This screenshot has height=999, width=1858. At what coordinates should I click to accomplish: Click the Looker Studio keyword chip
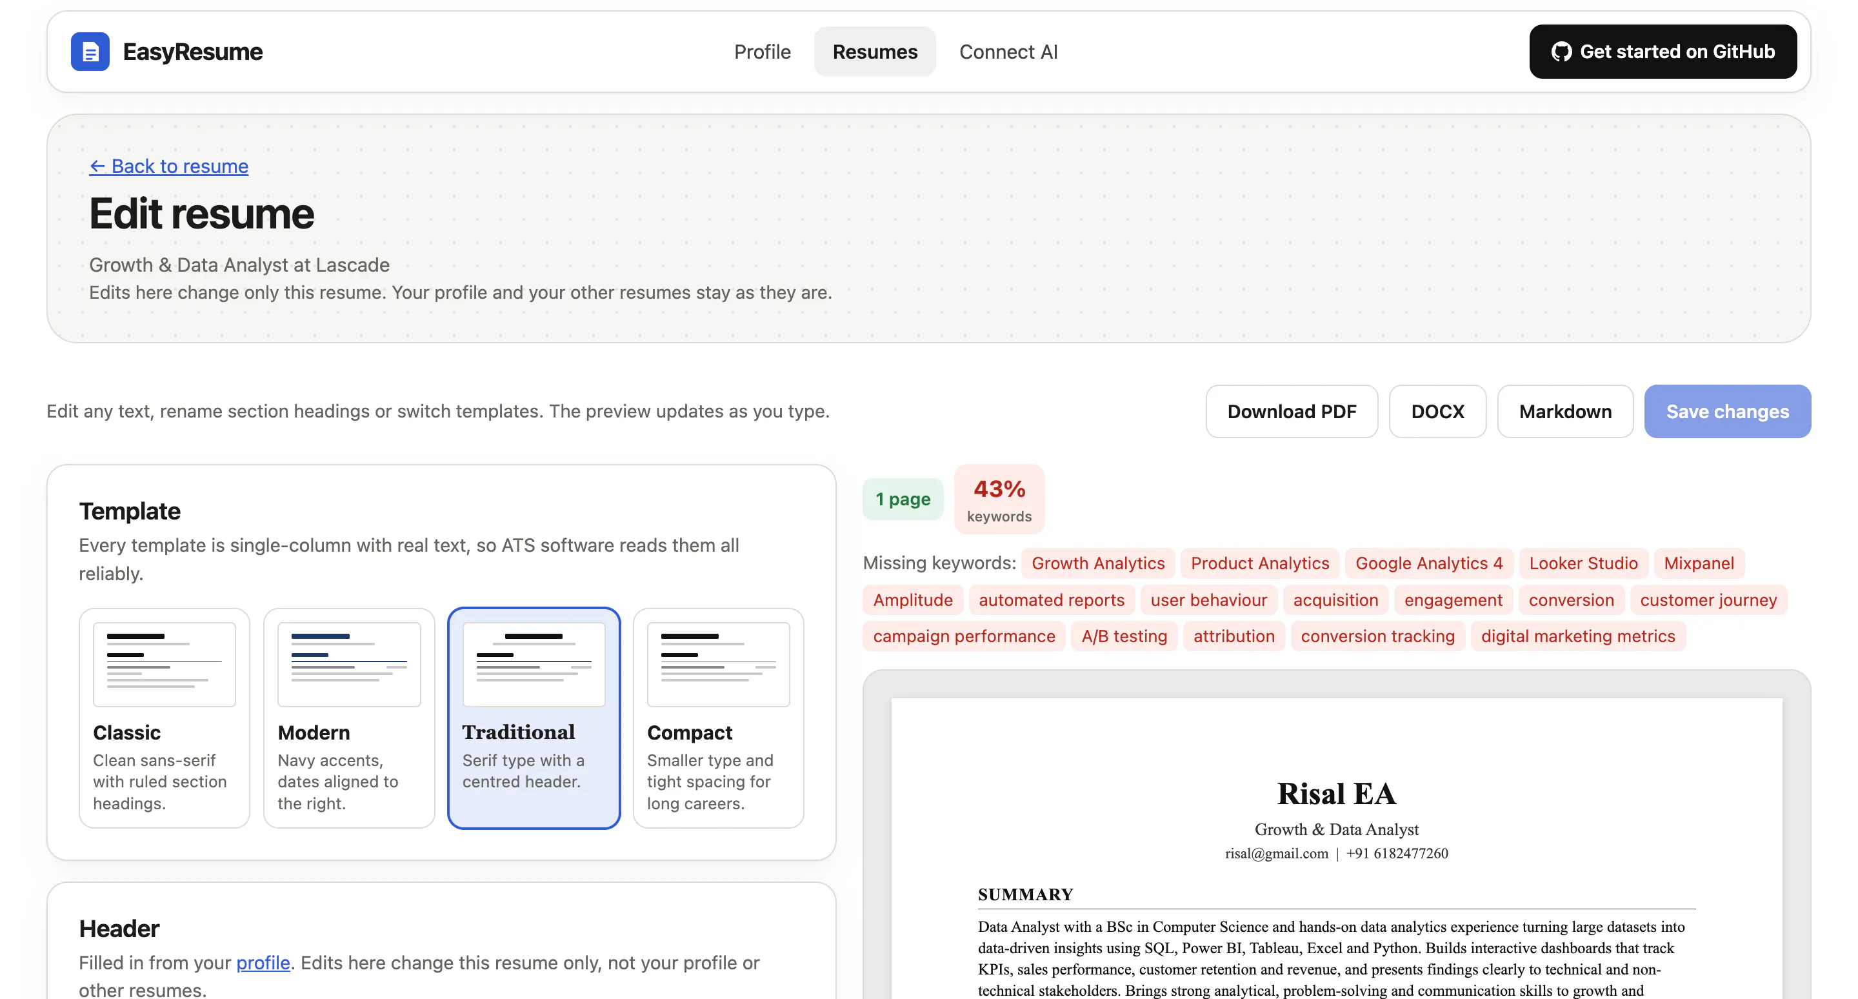(x=1583, y=563)
